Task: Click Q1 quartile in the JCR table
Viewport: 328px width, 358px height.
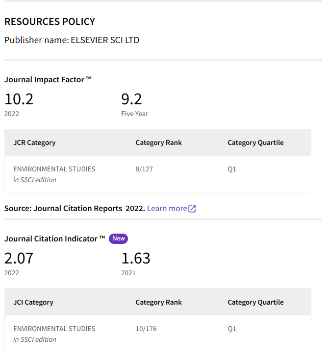Action: [232, 169]
